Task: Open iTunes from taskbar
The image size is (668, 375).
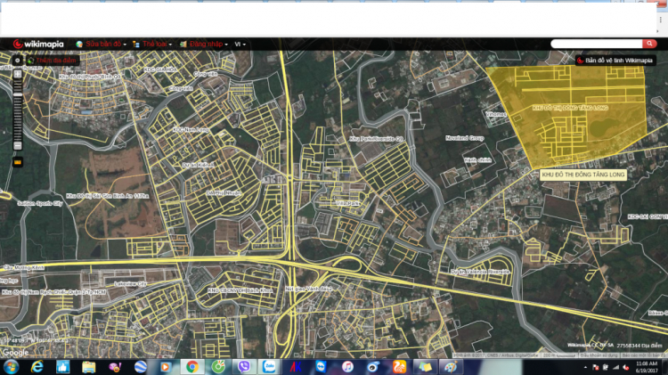Action: 347,367
